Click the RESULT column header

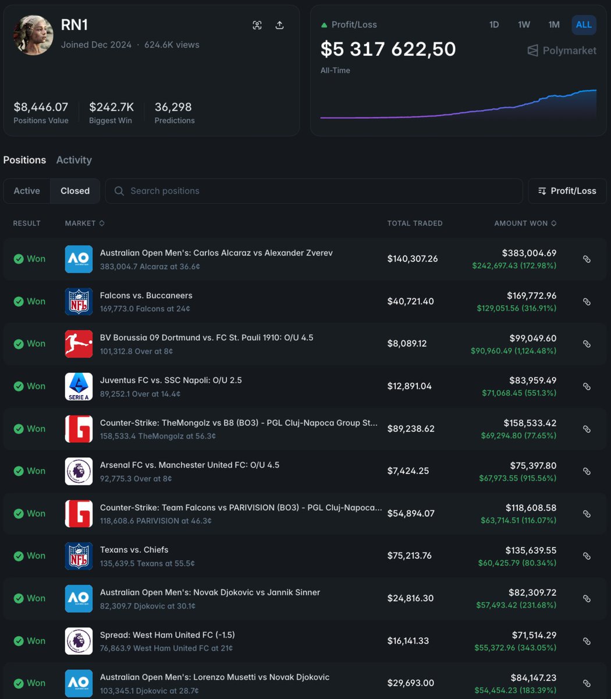27,223
